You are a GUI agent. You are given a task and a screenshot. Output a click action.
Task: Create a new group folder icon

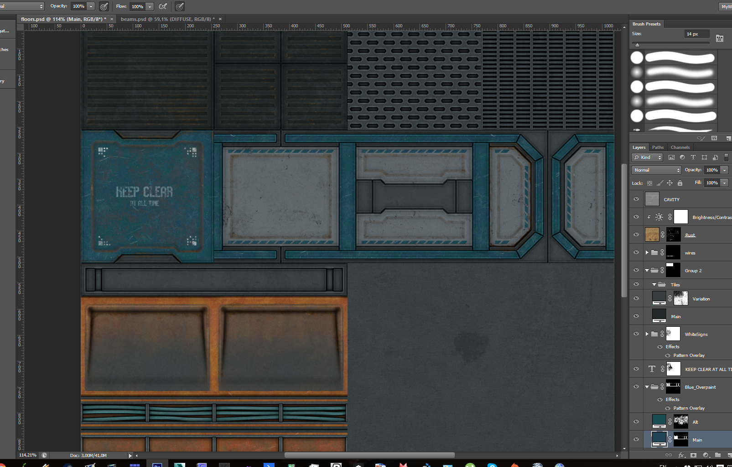pos(718,455)
